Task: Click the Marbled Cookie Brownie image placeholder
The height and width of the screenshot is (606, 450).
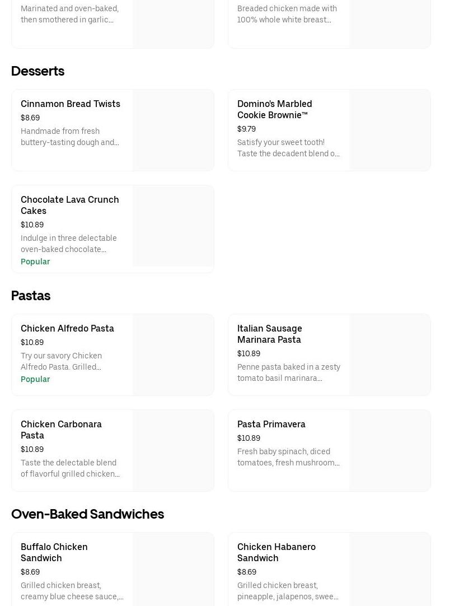Action: 390,130
